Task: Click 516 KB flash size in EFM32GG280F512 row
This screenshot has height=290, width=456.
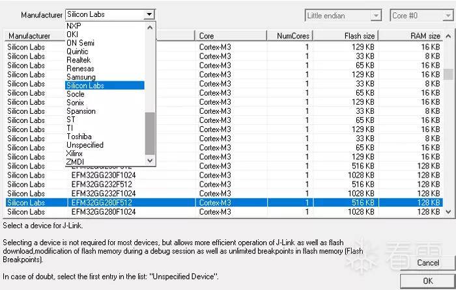Action: coord(363,203)
